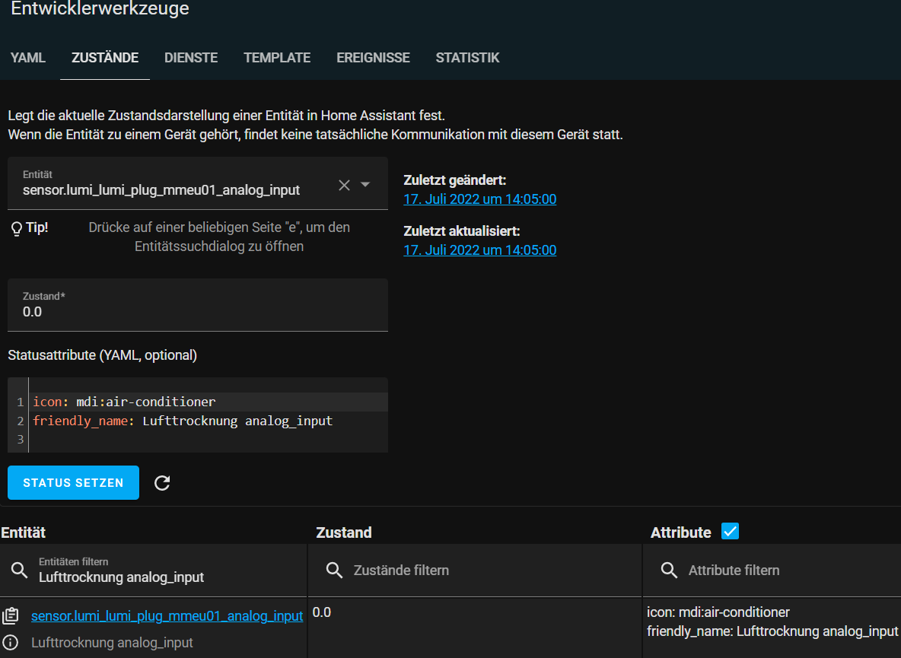Open the Dienste tab
The image size is (901, 658).
coord(191,58)
